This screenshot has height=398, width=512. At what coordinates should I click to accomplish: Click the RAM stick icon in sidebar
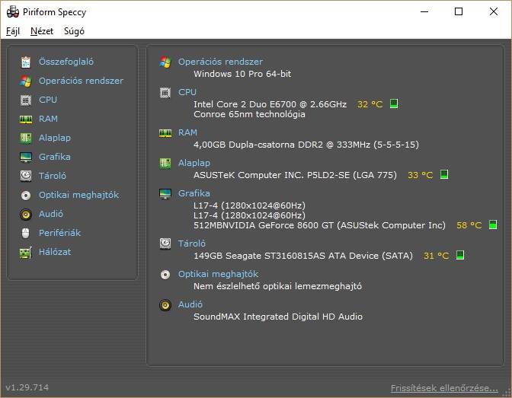click(26, 119)
